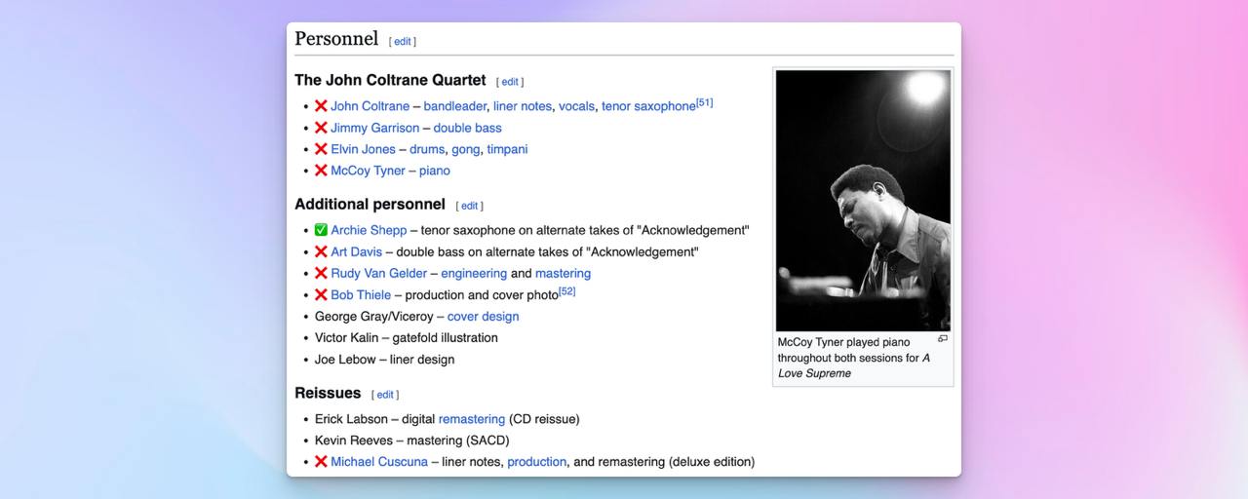Edit the Personnel section
This screenshot has height=499, width=1248.
(402, 42)
